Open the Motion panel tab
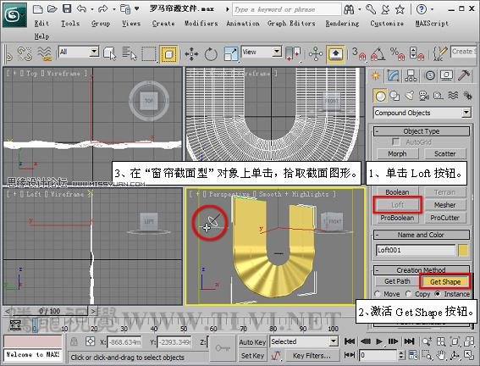 point(430,75)
